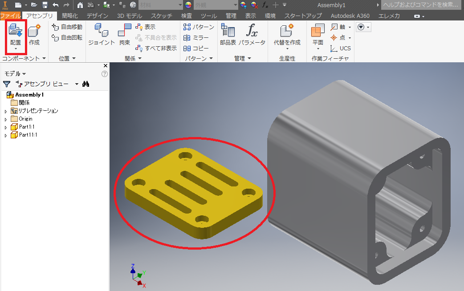Image resolution: width=464 pixels, height=291 pixels.
Task: Click the Save floppy icon
Action: point(45,5)
